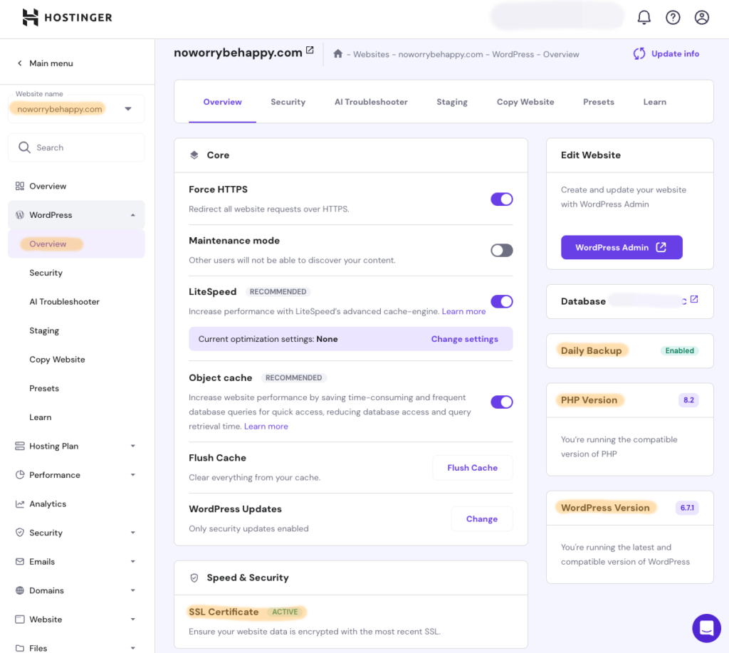Image resolution: width=729 pixels, height=653 pixels.
Task: Click the WordPress Version 6.7.1 badge
Action: click(x=687, y=508)
